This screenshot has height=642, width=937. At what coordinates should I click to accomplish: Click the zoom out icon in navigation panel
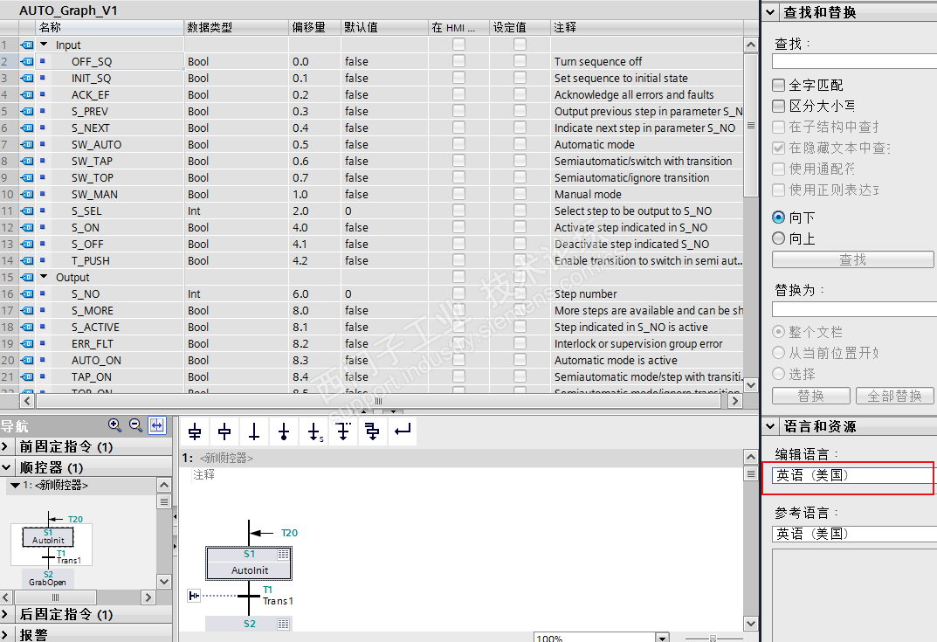pyautogui.click(x=135, y=425)
